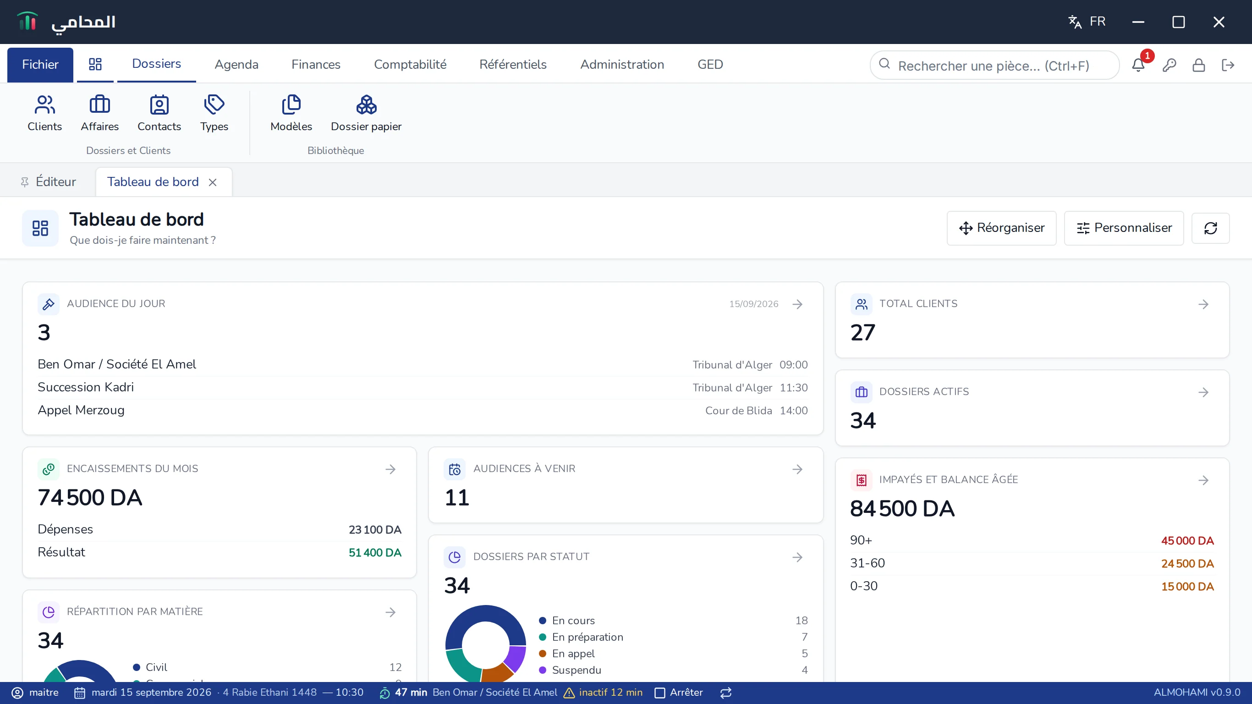Switch to the Dossiers ribbon tab

pos(157,64)
